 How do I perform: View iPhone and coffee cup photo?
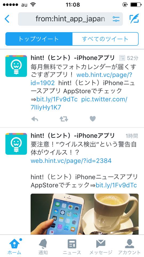click(85, 214)
